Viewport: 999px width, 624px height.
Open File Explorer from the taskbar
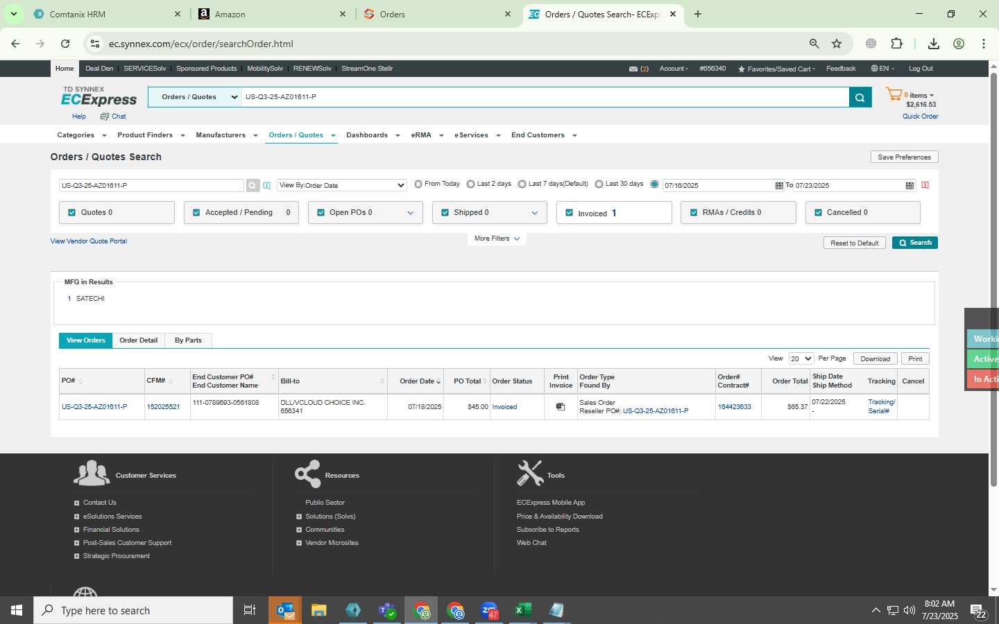coord(318,610)
